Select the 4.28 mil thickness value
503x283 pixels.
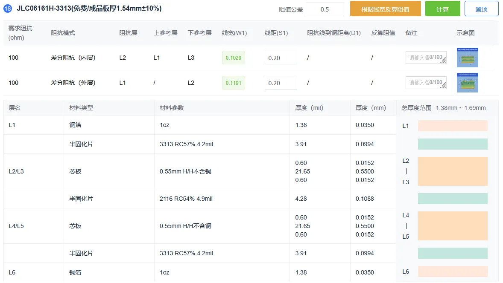coord(301,199)
